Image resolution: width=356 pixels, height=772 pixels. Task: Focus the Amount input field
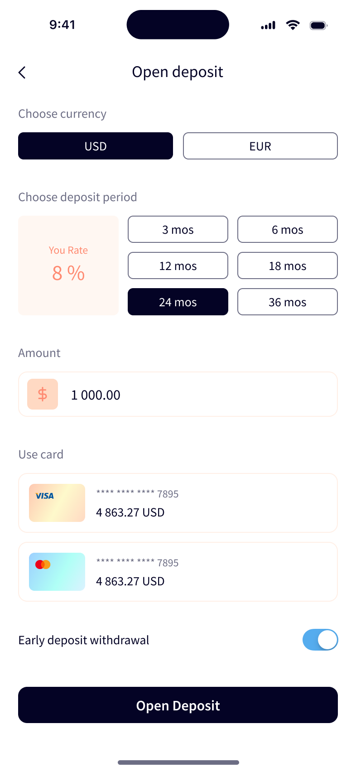pos(199,395)
